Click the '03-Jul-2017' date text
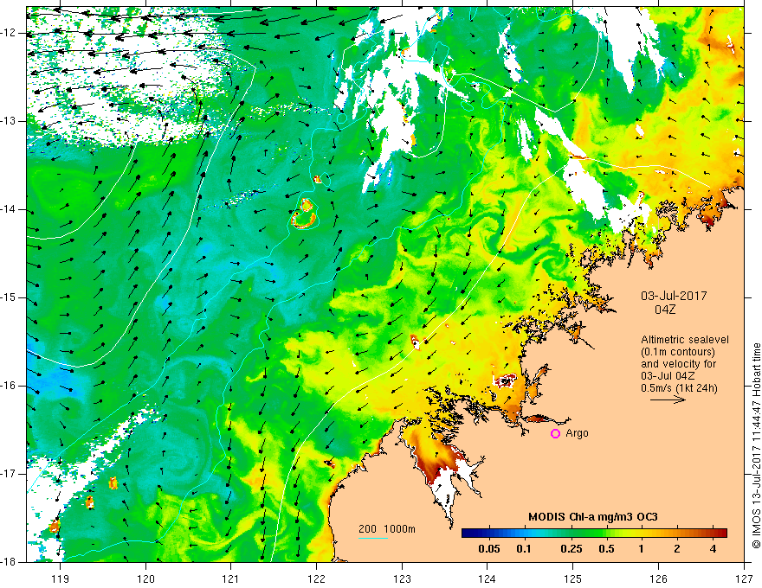 coord(674,296)
